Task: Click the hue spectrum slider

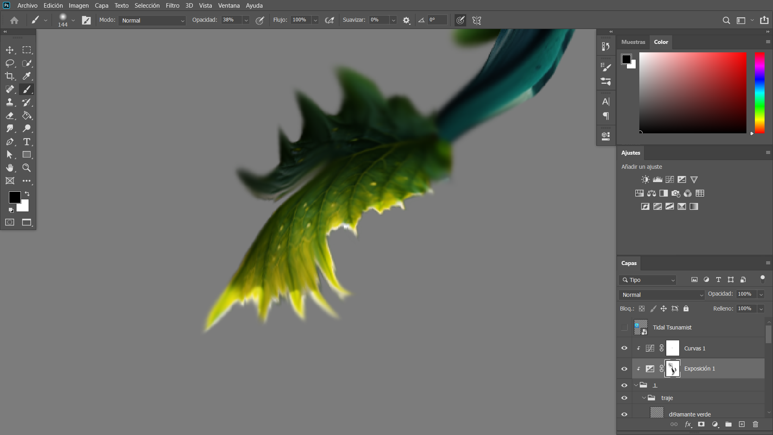Action: click(760, 93)
